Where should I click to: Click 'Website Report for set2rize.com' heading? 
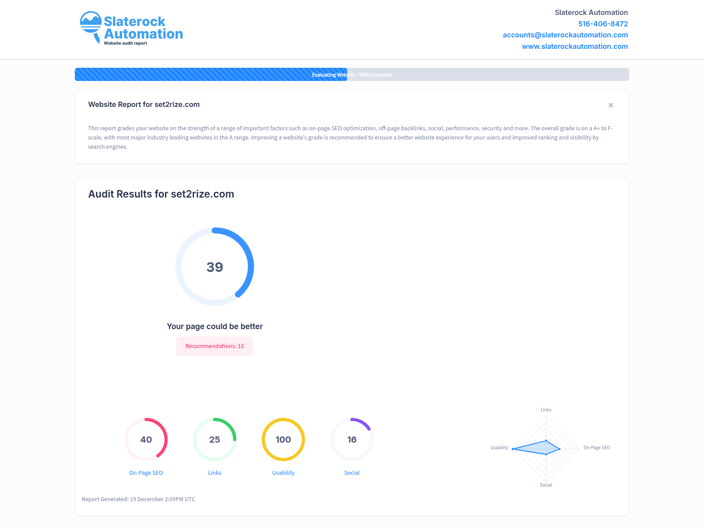coord(144,104)
